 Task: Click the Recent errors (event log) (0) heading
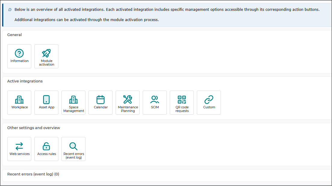[x=33, y=174]
